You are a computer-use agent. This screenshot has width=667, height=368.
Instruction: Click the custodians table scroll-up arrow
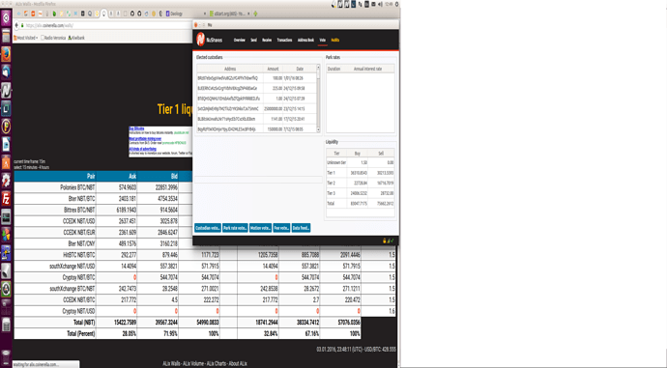click(318, 68)
